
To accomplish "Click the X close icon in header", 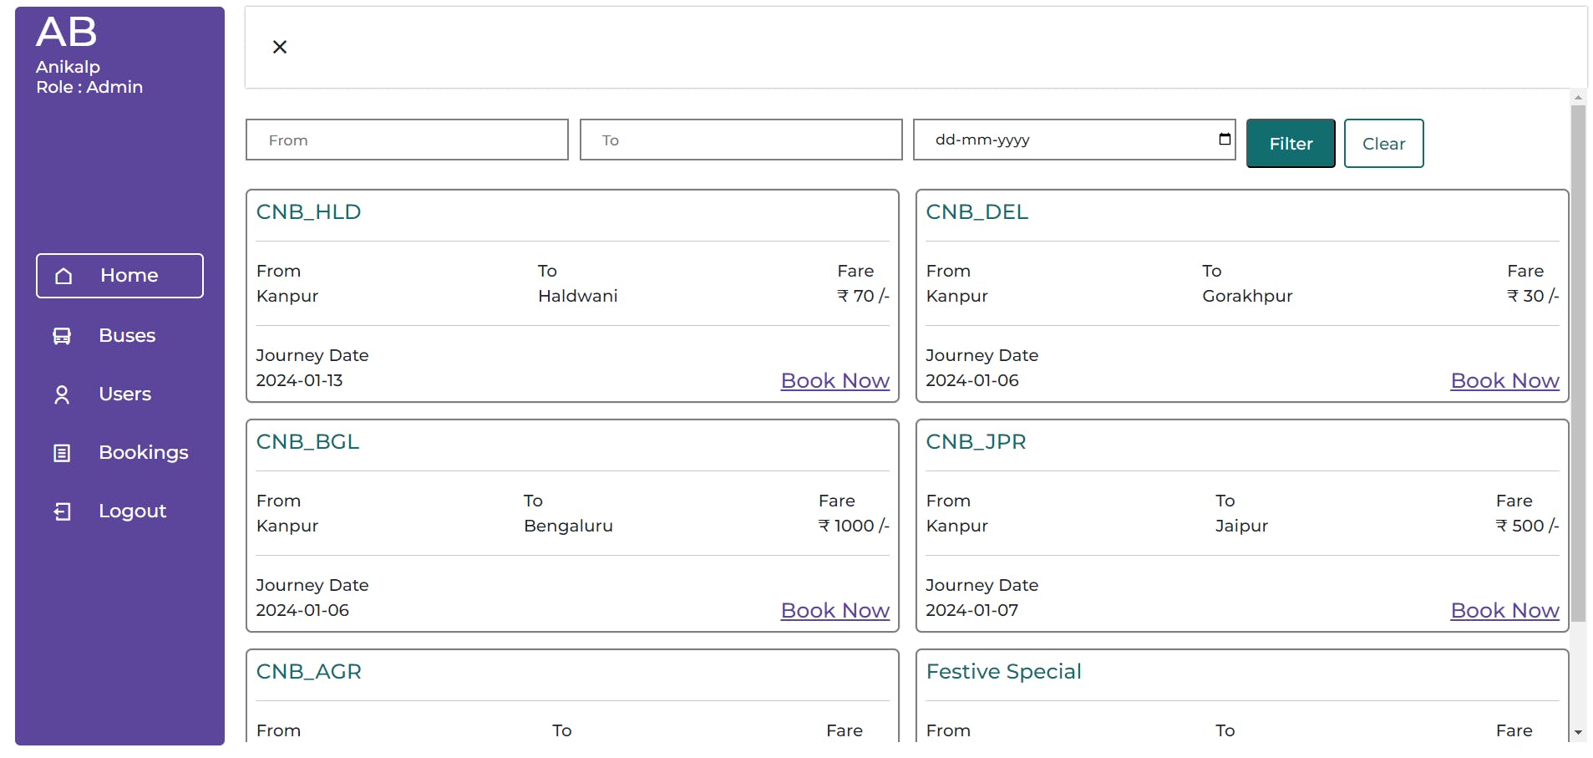I will pyautogui.click(x=280, y=47).
